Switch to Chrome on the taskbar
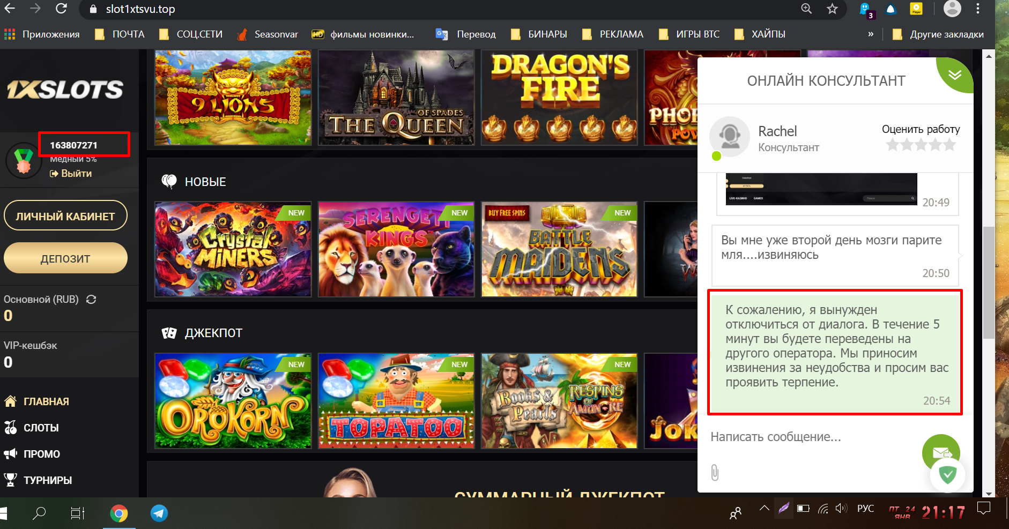This screenshot has height=529, width=1009. (x=118, y=513)
